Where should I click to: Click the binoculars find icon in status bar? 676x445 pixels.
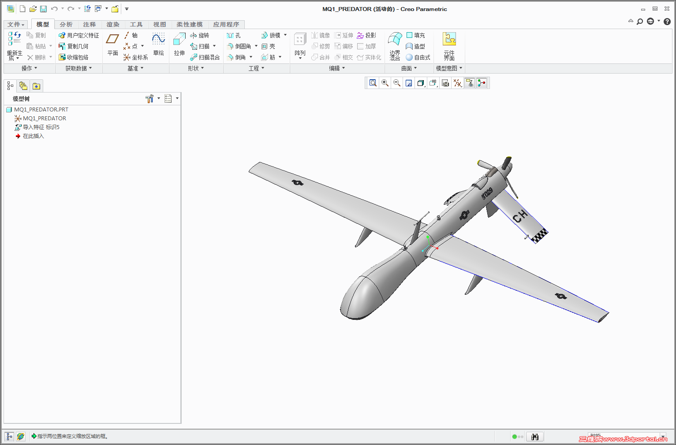[535, 437]
